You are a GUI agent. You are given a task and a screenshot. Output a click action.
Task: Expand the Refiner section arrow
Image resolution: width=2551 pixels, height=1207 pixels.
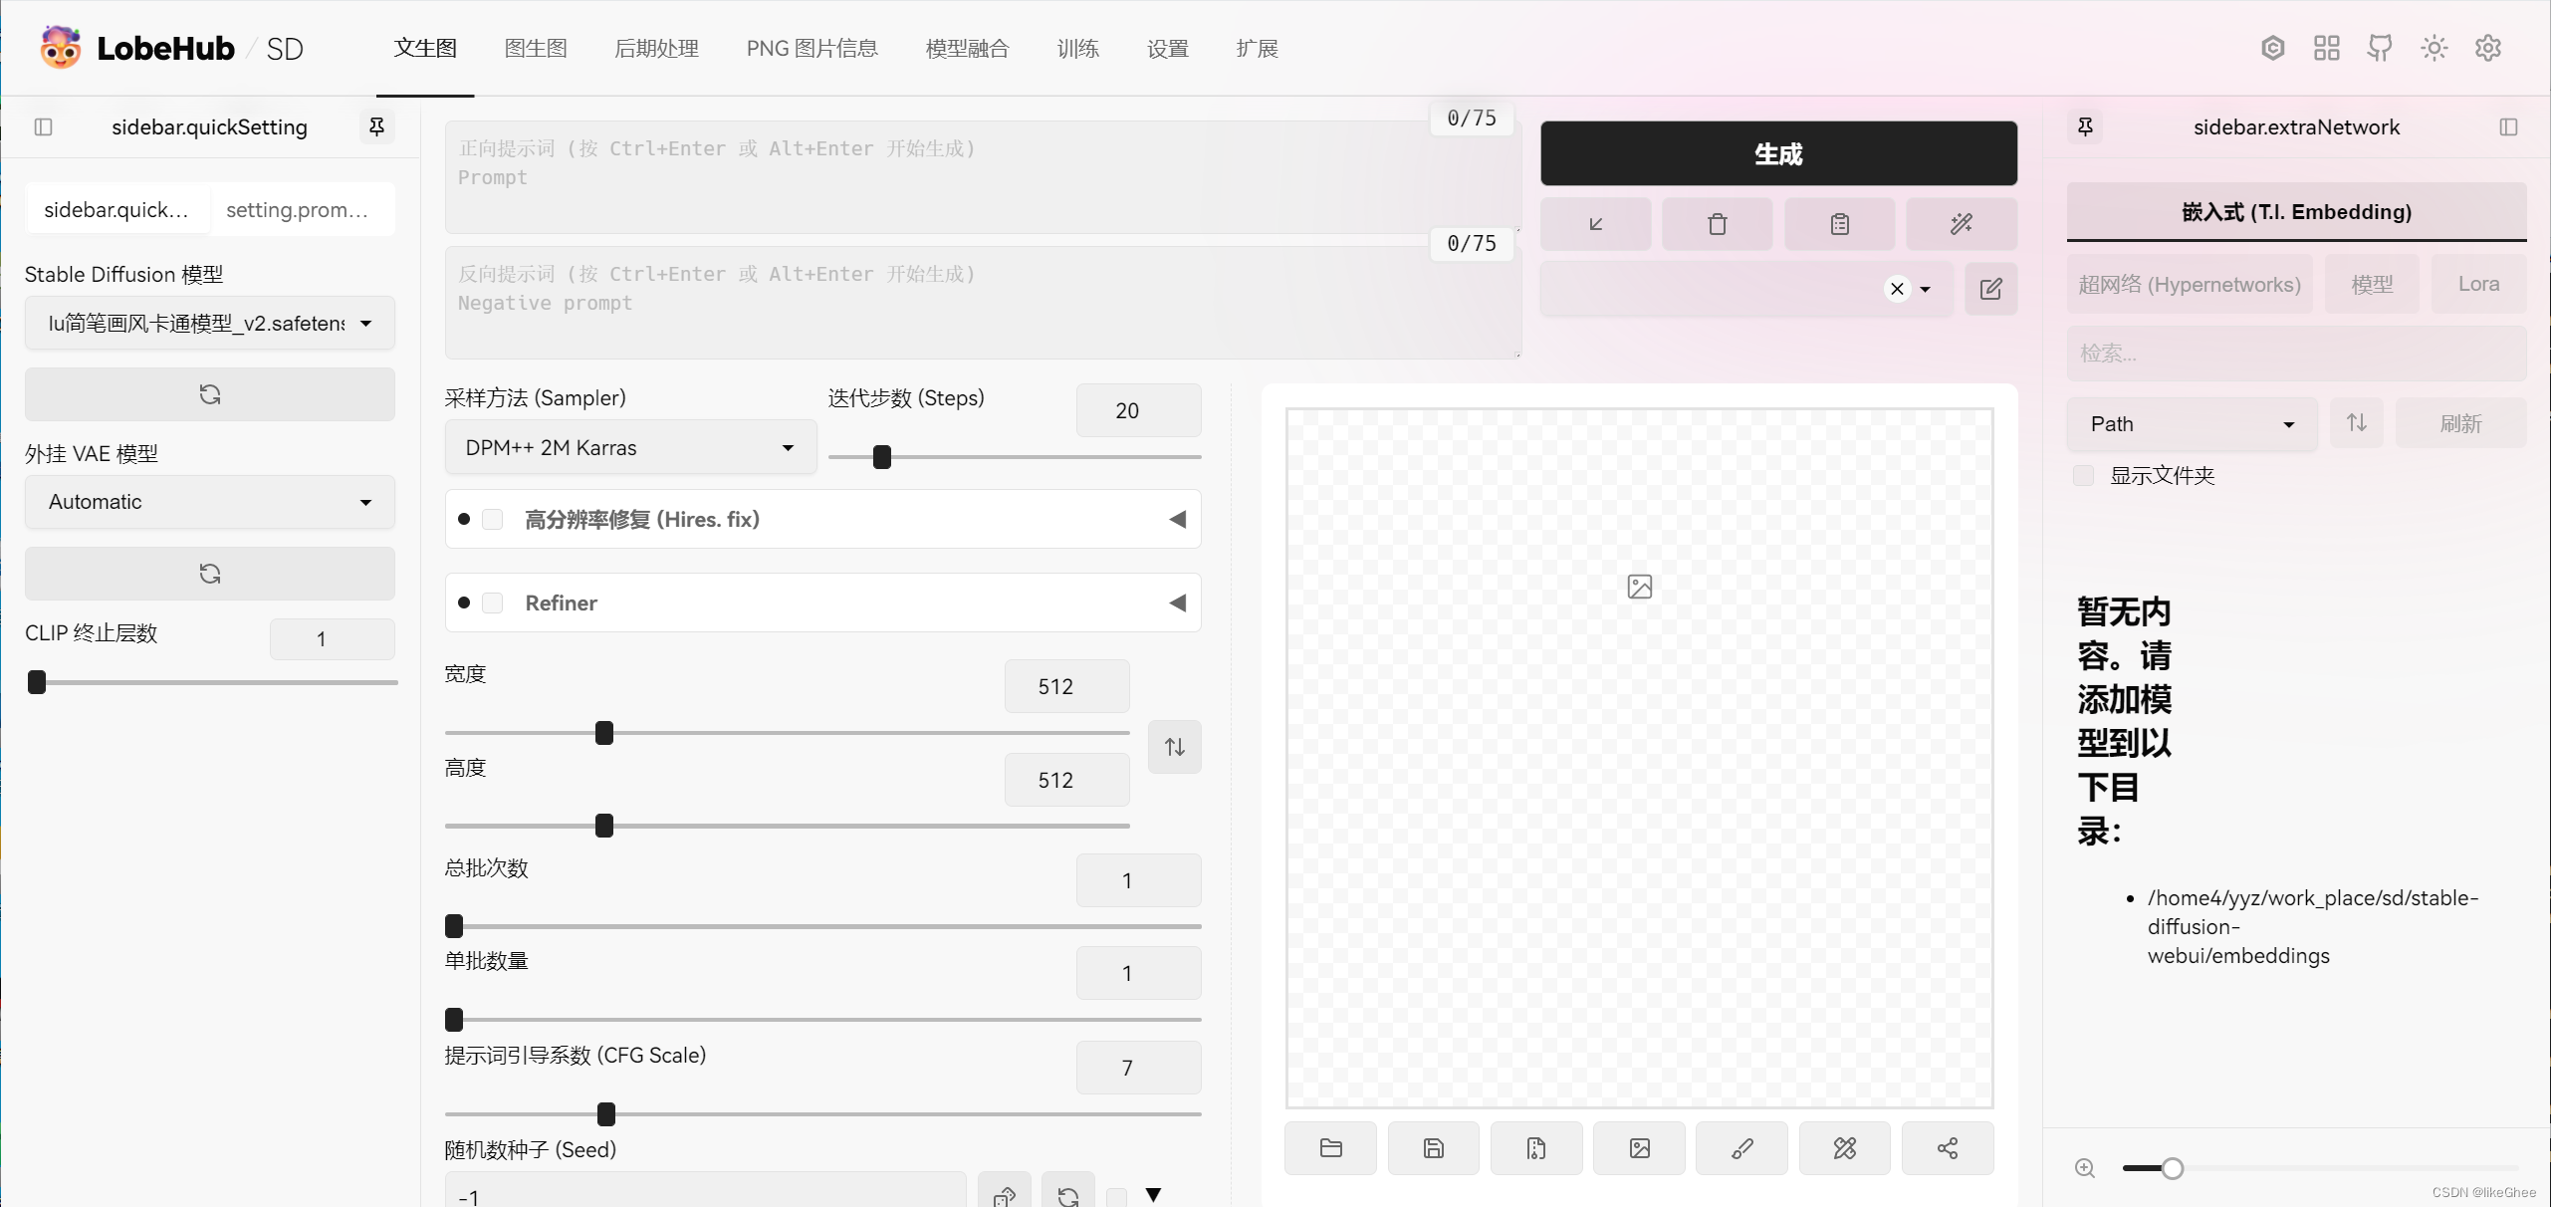1178,603
